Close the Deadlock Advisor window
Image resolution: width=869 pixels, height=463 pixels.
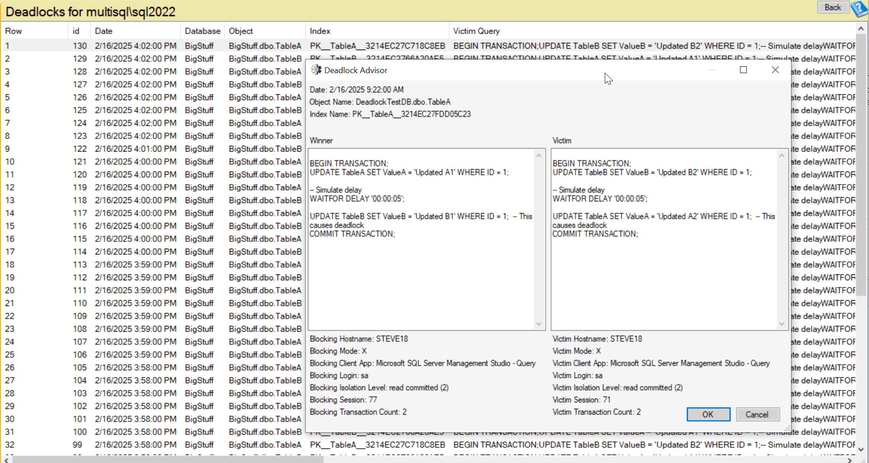click(775, 70)
